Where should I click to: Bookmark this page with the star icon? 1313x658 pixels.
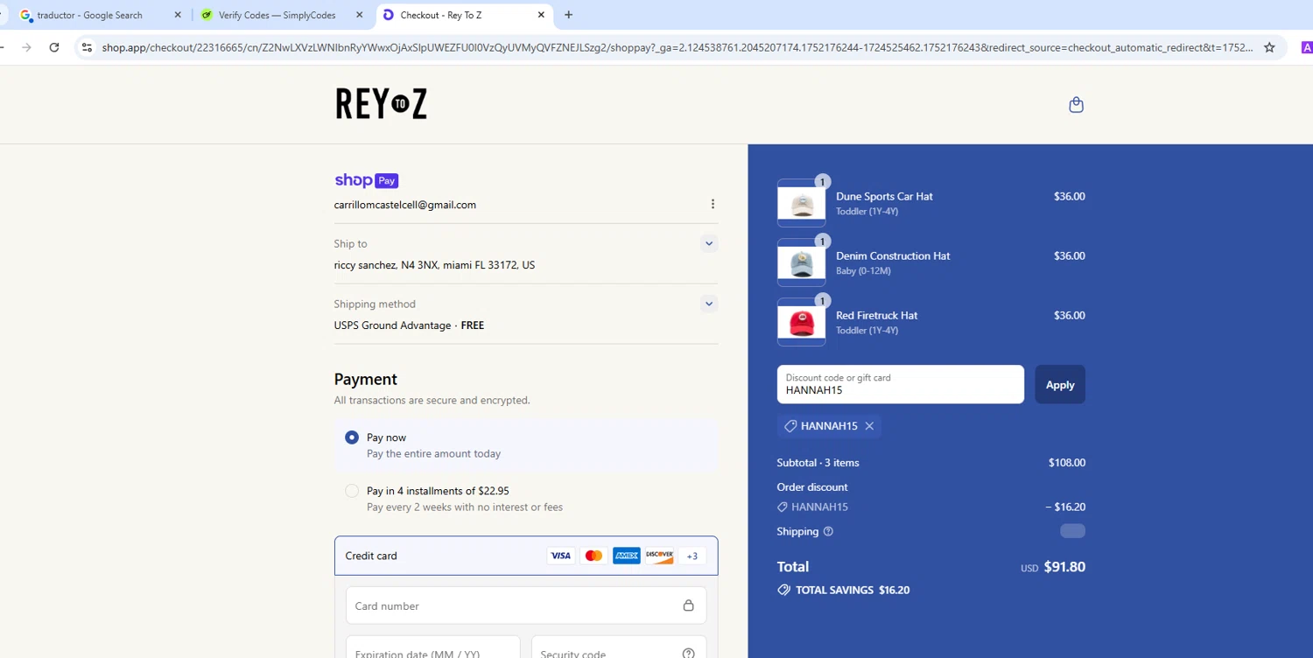(1269, 47)
